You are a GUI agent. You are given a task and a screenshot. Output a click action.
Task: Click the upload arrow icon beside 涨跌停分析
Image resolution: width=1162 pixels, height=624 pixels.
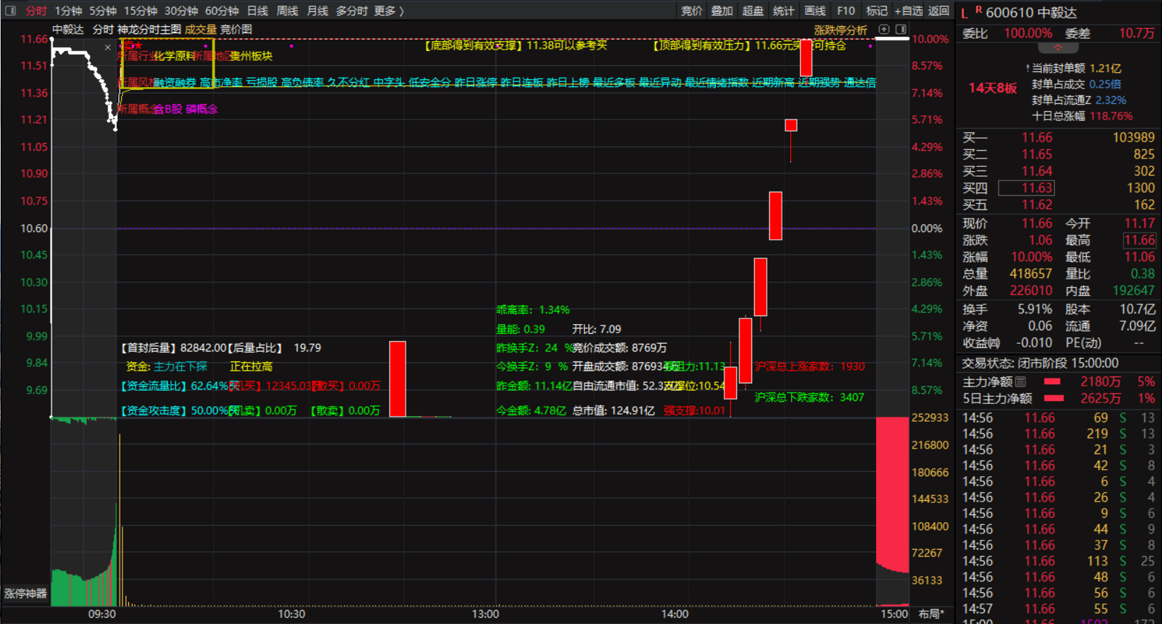(884, 29)
